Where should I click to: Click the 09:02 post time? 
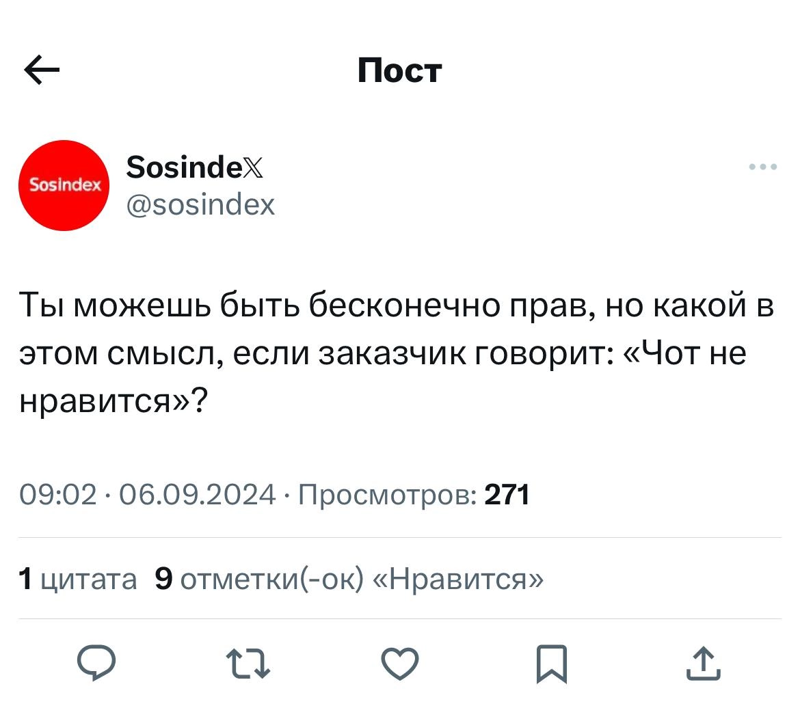pos(58,493)
